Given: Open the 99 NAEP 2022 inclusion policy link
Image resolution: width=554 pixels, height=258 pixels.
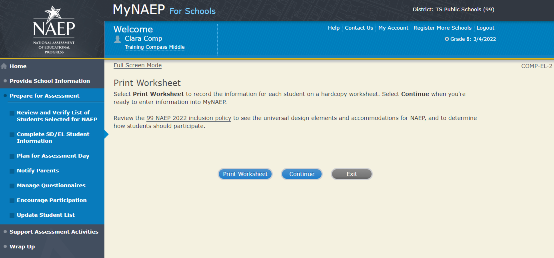Looking at the screenshot, I should [189, 118].
